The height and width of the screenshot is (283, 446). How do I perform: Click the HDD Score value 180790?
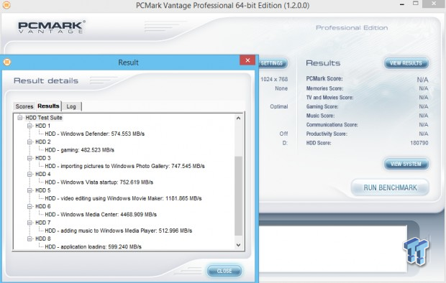pos(419,143)
